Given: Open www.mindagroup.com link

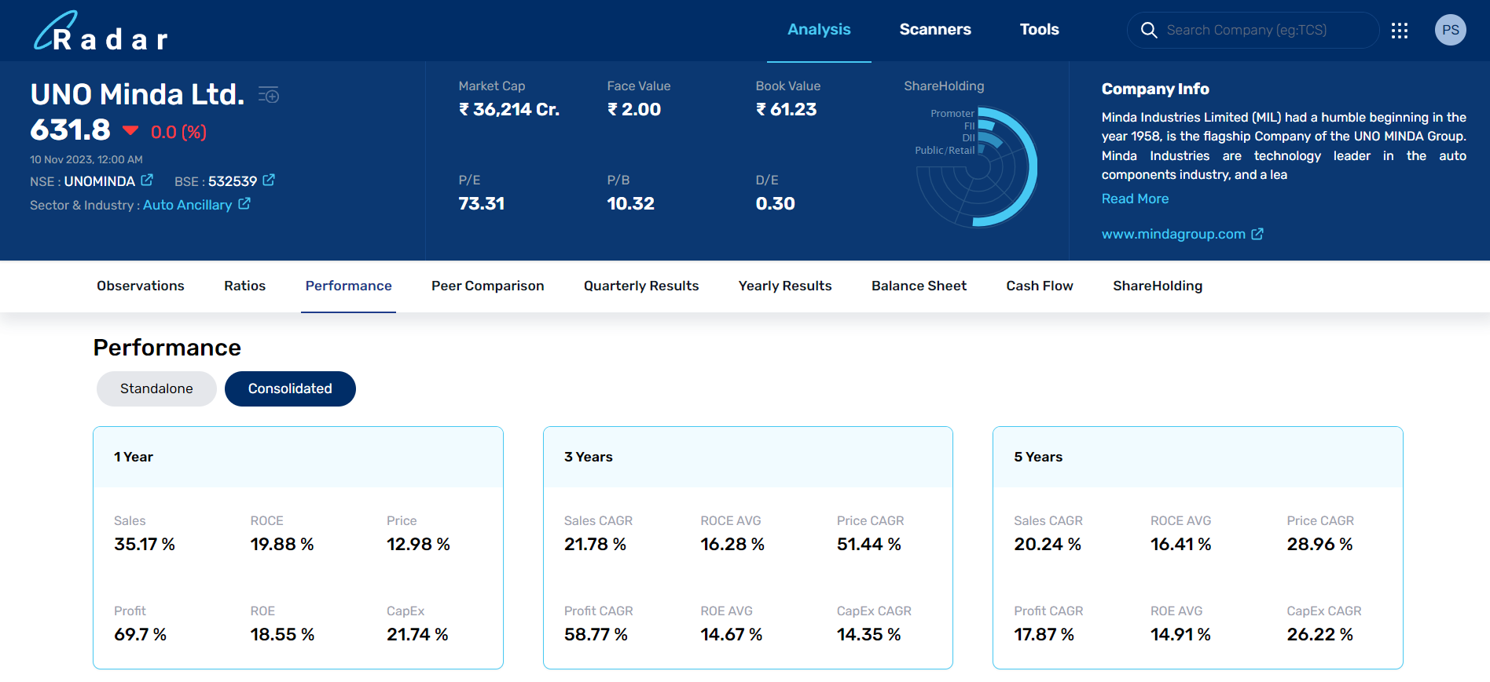Looking at the screenshot, I should pos(1173,234).
